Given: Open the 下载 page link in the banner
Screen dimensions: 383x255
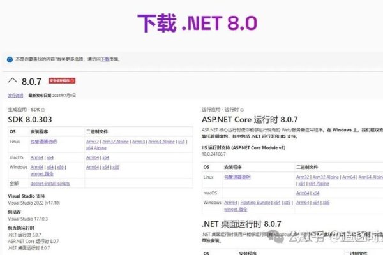Looking at the screenshot, I should click(105, 59).
